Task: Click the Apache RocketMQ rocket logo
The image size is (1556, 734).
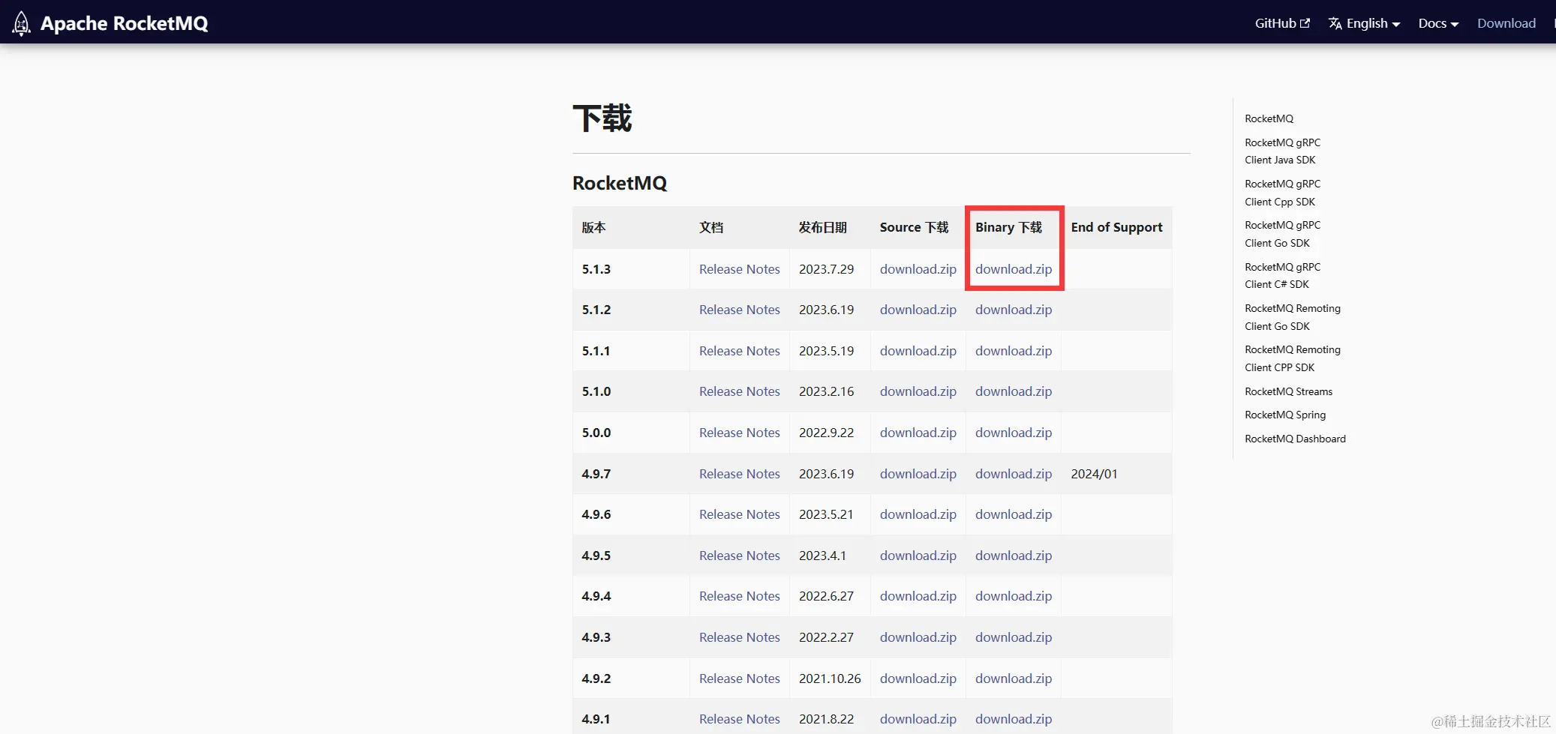Action: pos(22,23)
